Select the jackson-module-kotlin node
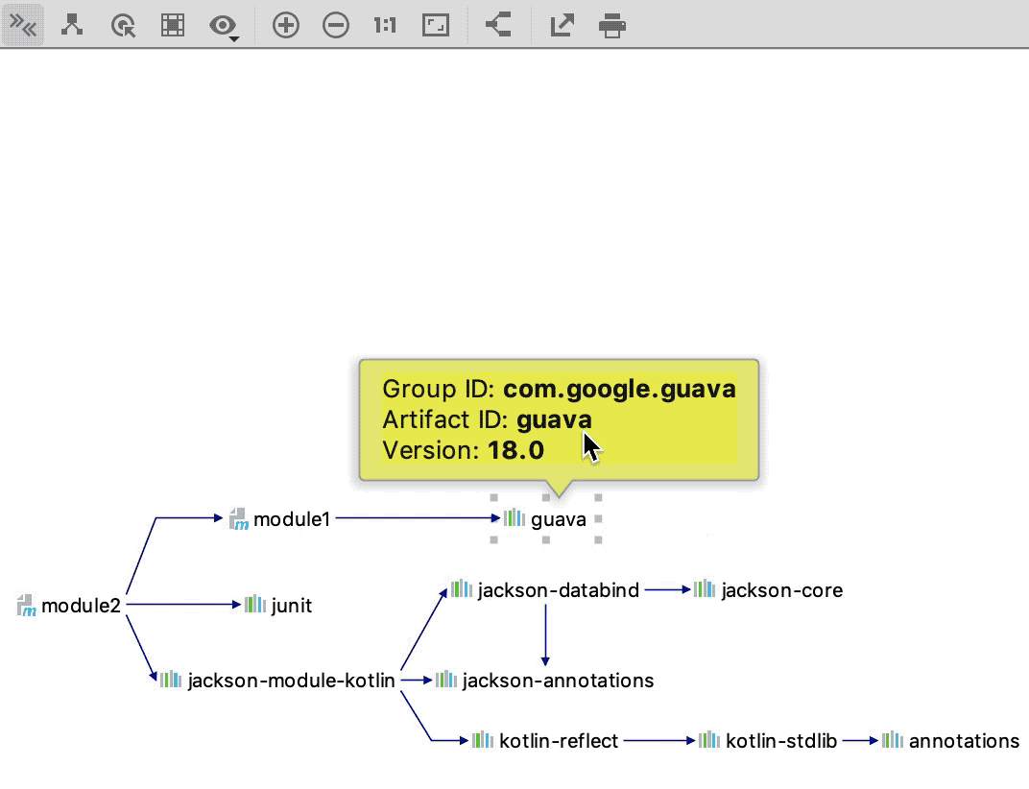 (x=278, y=681)
